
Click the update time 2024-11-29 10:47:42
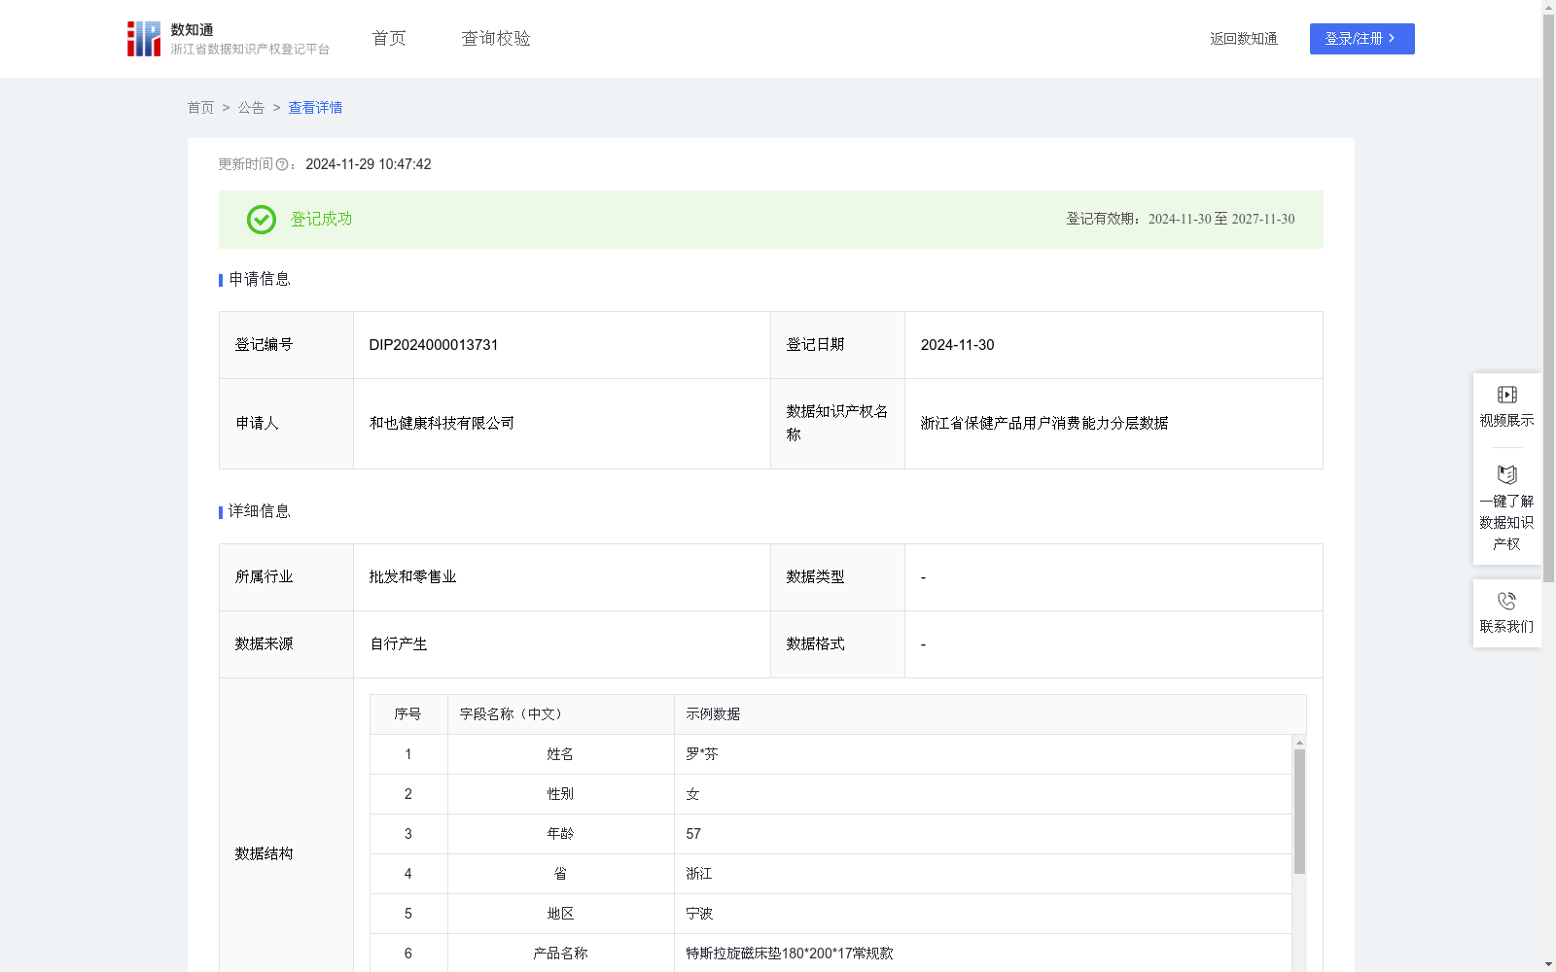(369, 165)
